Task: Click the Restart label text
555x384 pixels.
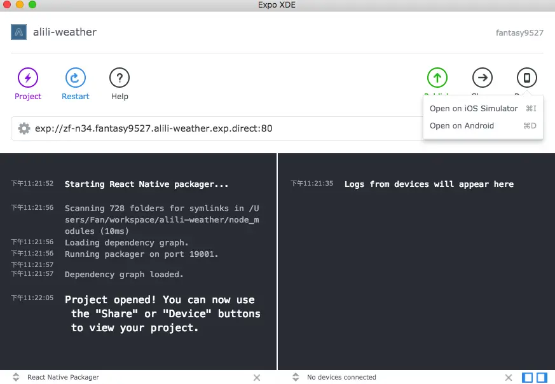Action: (76, 96)
